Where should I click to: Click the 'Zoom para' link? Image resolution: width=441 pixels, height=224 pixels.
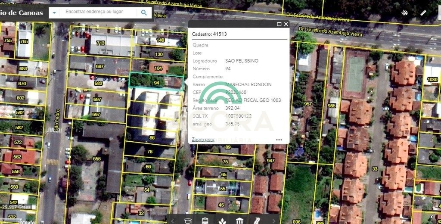(203, 140)
